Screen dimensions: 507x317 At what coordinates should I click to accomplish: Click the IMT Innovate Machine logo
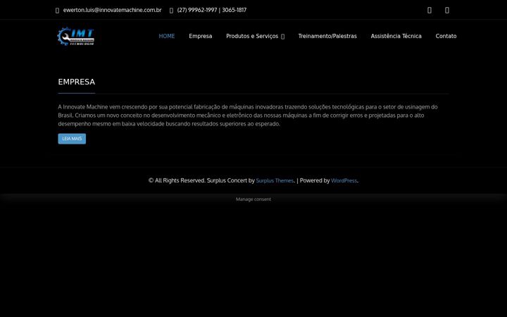[x=75, y=36]
